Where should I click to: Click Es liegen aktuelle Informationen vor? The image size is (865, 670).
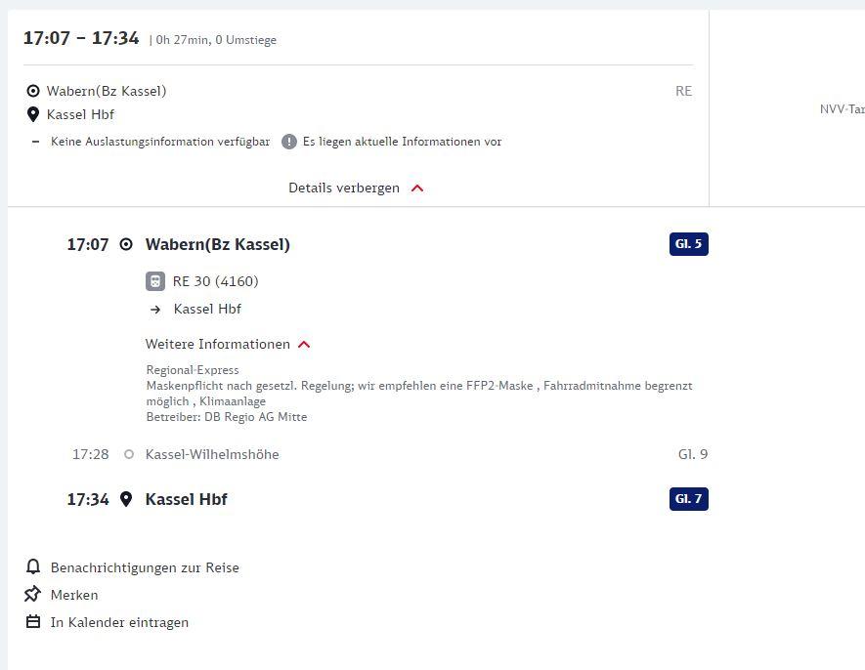pos(402,142)
